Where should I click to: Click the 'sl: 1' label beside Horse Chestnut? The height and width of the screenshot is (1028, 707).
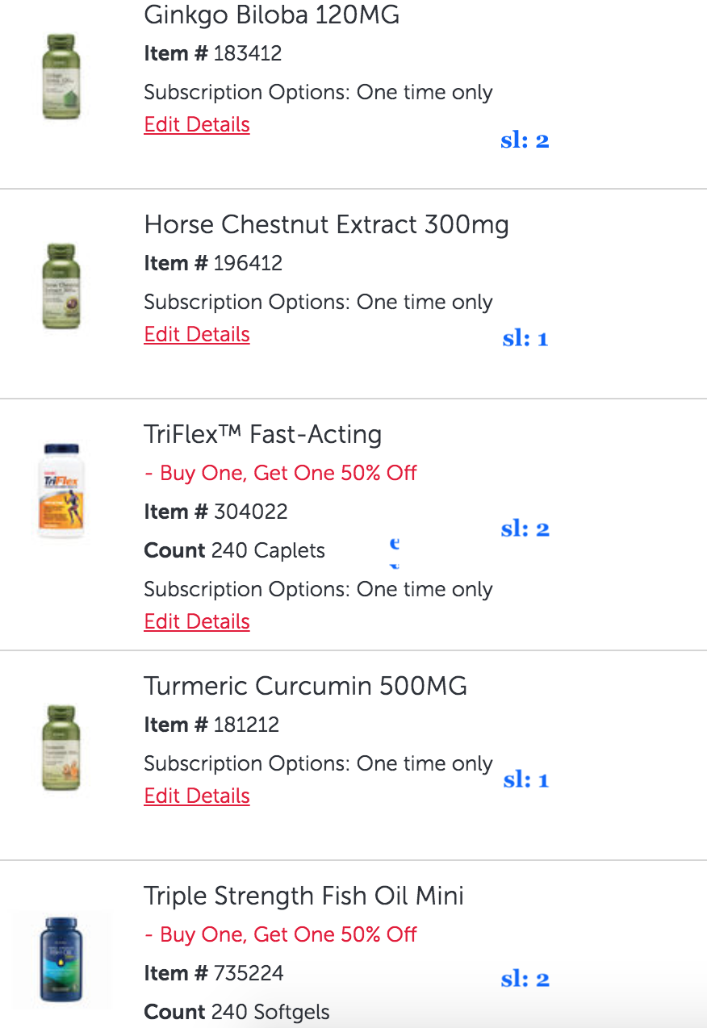point(525,339)
